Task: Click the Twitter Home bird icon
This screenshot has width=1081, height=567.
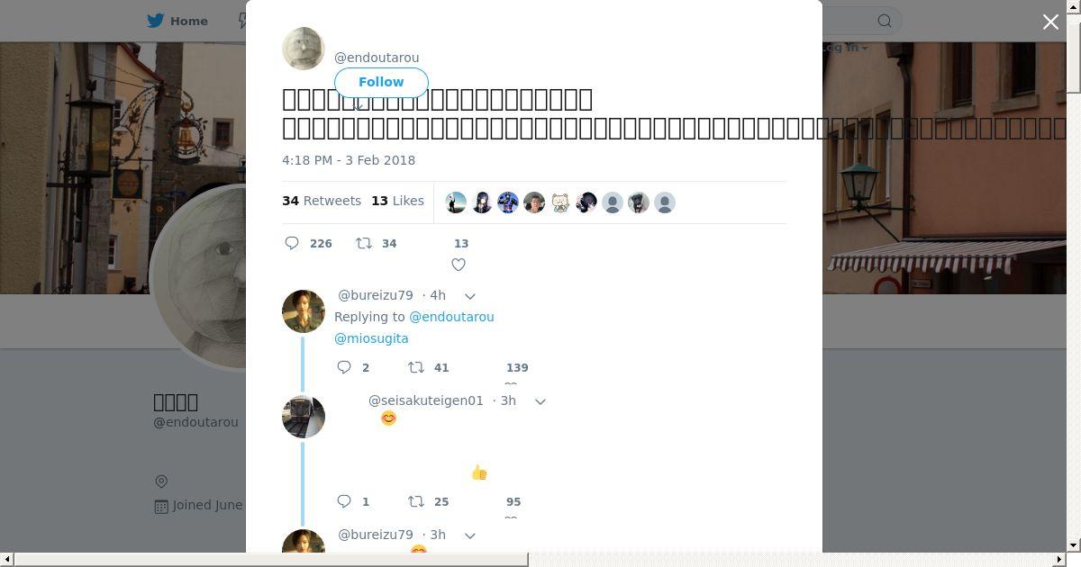Action: click(x=158, y=21)
